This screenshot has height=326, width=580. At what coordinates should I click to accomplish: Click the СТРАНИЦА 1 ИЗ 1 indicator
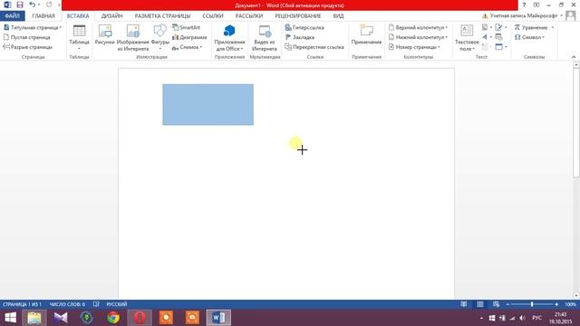coord(22,304)
